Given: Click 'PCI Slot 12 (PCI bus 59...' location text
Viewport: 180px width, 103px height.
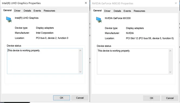Looking at the screenshot, I should pyautogui.click(x=150, y=38).
